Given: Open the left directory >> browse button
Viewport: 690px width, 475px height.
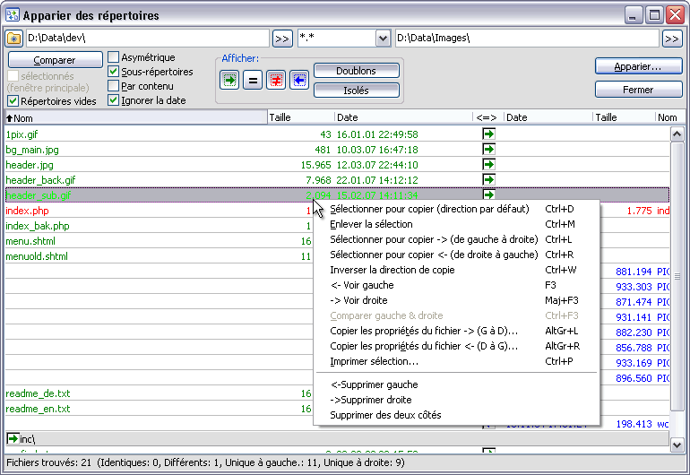Looking at the screenshot, I should point(282,39).
